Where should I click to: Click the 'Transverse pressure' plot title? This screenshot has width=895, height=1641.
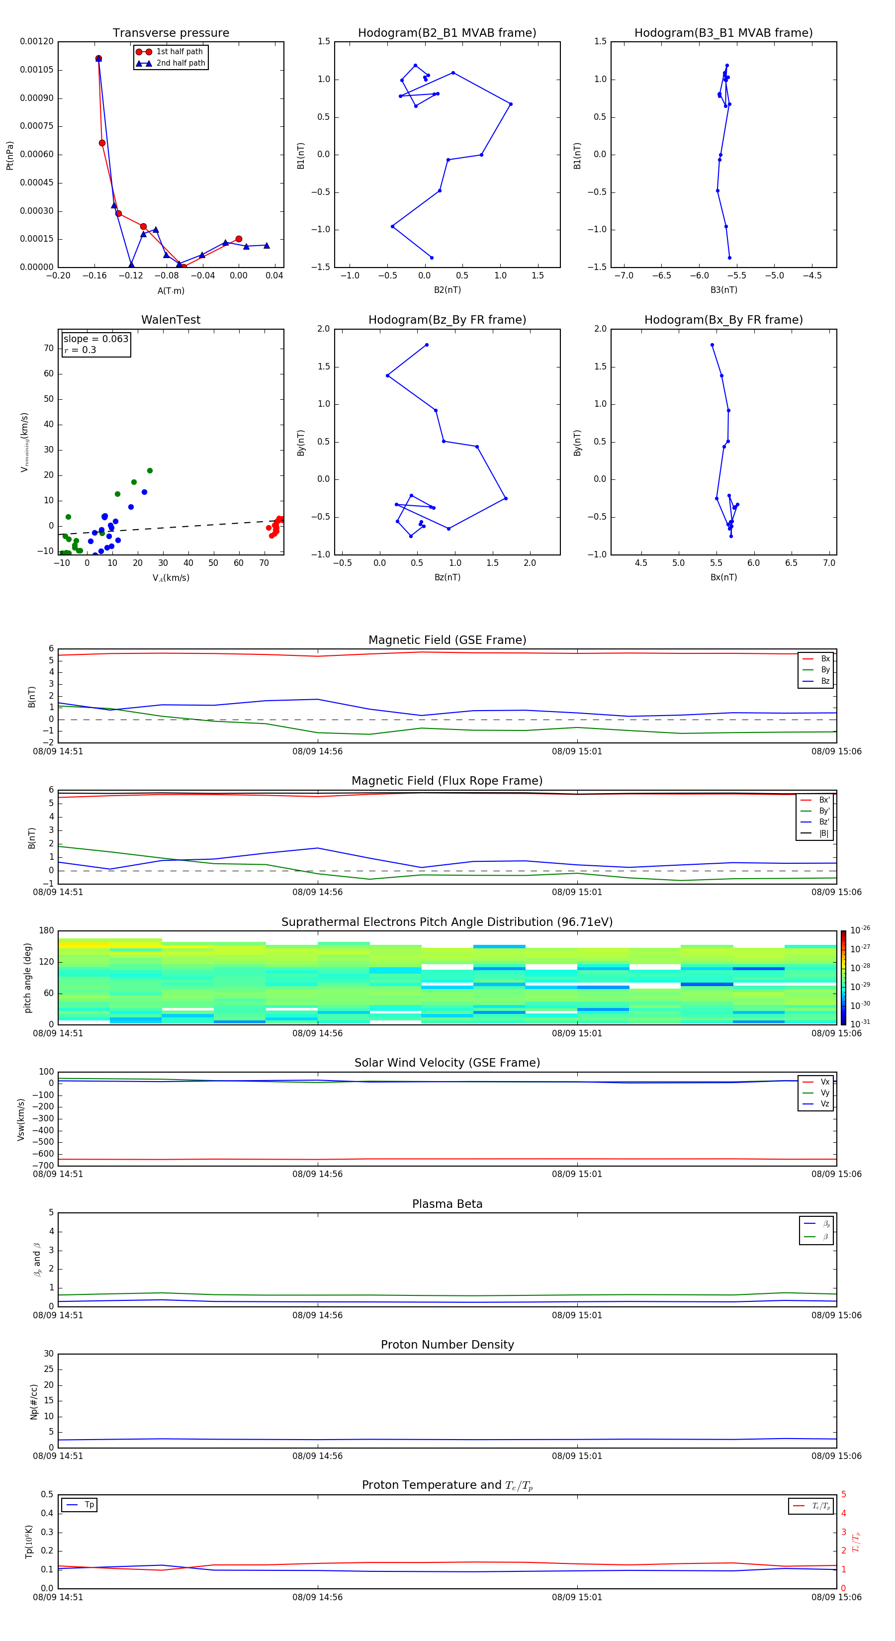[x=171, y=33]
